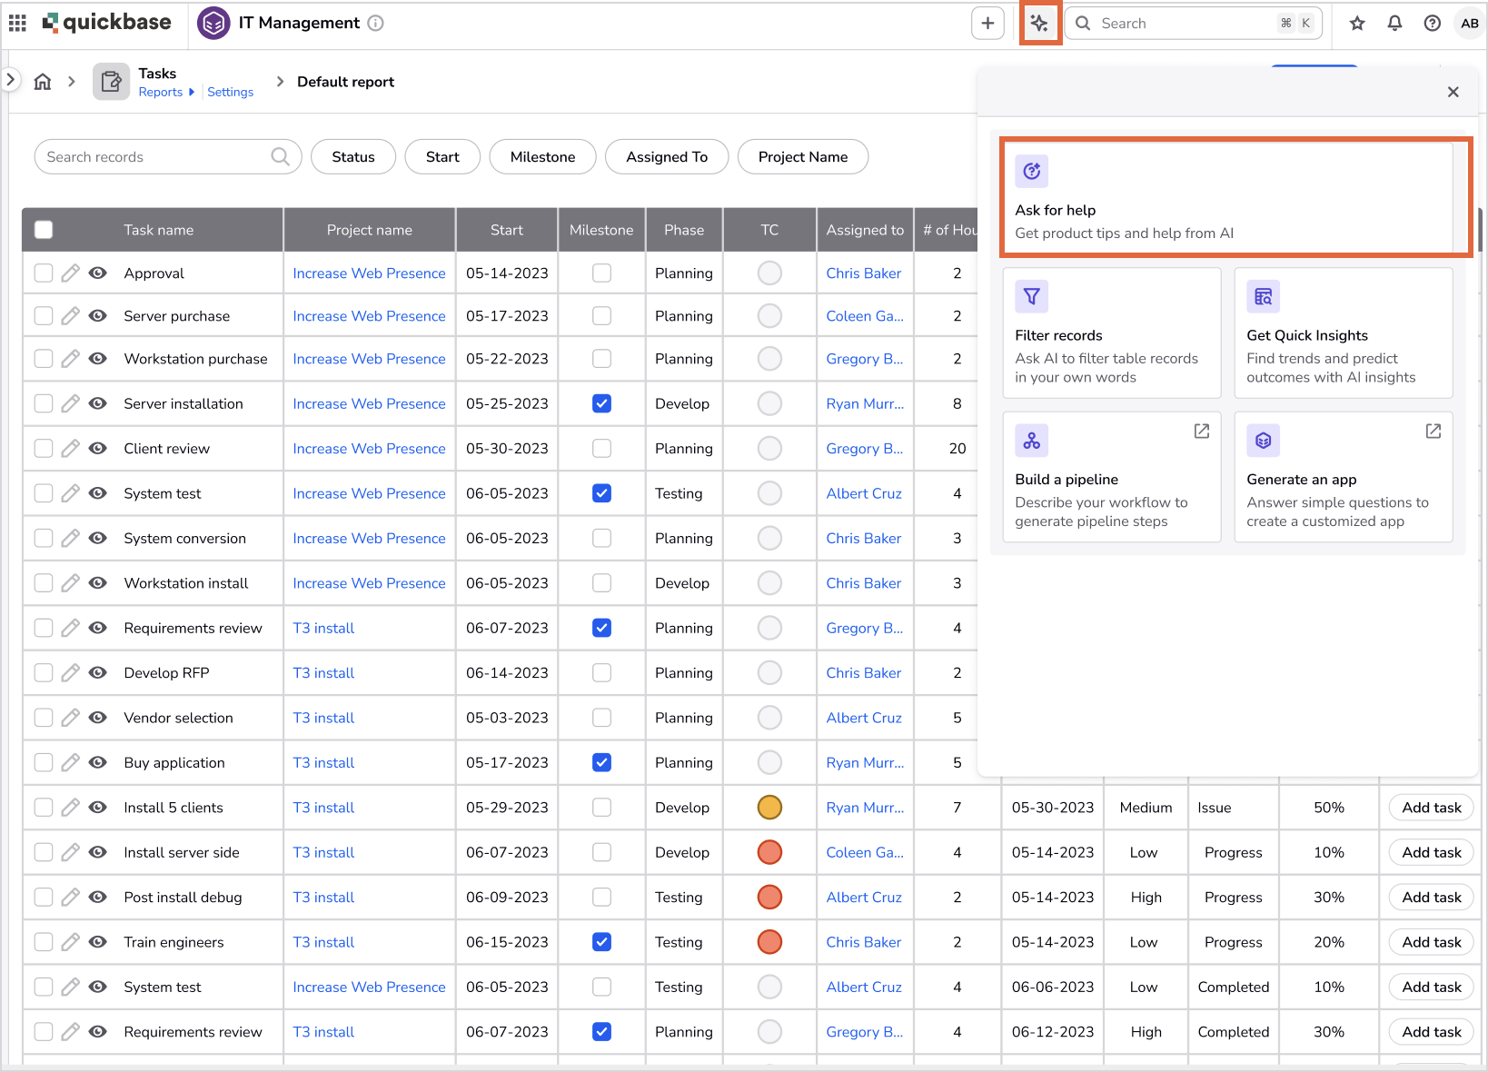Toggle Milestone checkbox for Client review

coord(601,449)
